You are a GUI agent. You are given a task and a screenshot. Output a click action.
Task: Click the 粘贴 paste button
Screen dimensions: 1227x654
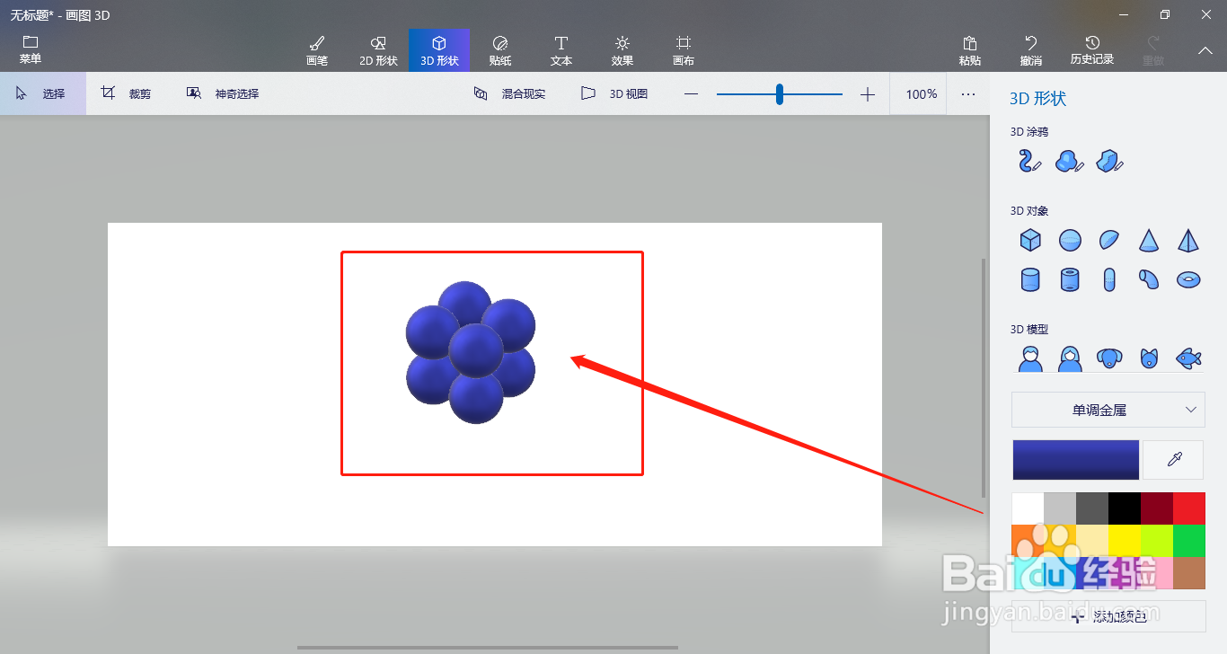tap(970, 50)
